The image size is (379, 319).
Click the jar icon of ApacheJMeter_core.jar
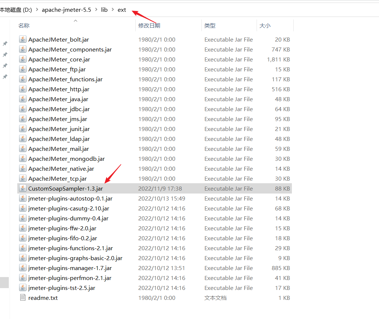(x=23, y=59)
